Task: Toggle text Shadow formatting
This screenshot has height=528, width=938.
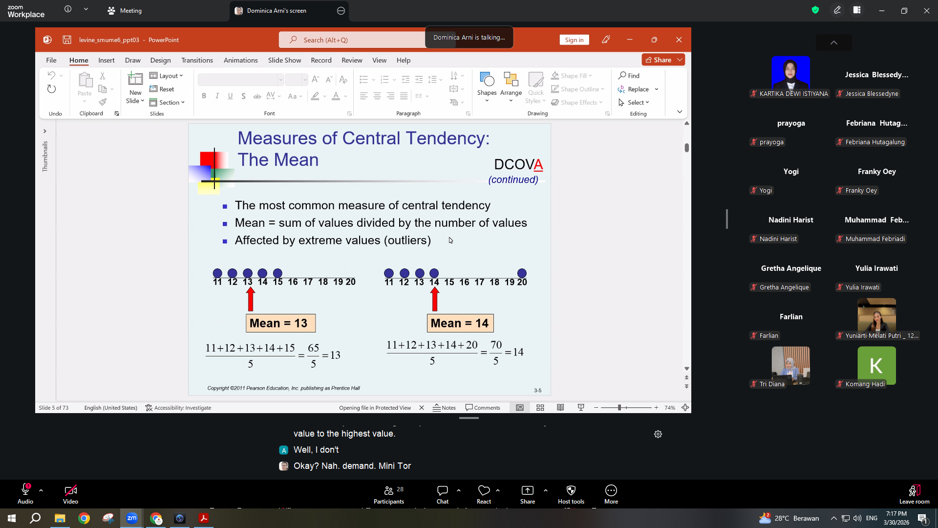Action: pos(243,96)
